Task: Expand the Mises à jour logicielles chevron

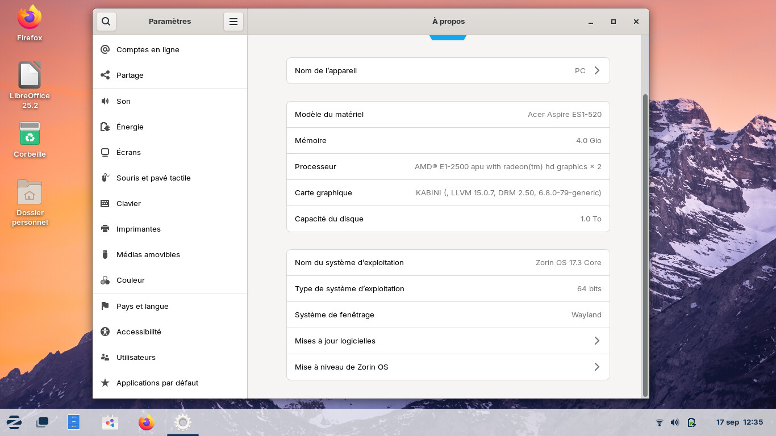Action: click(596, 341)
